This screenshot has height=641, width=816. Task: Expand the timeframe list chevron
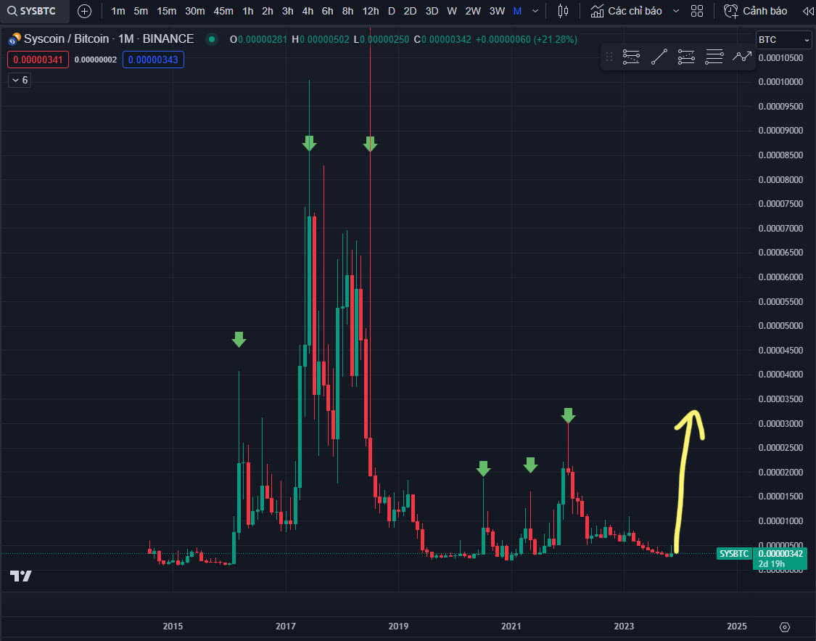[535, 11]
